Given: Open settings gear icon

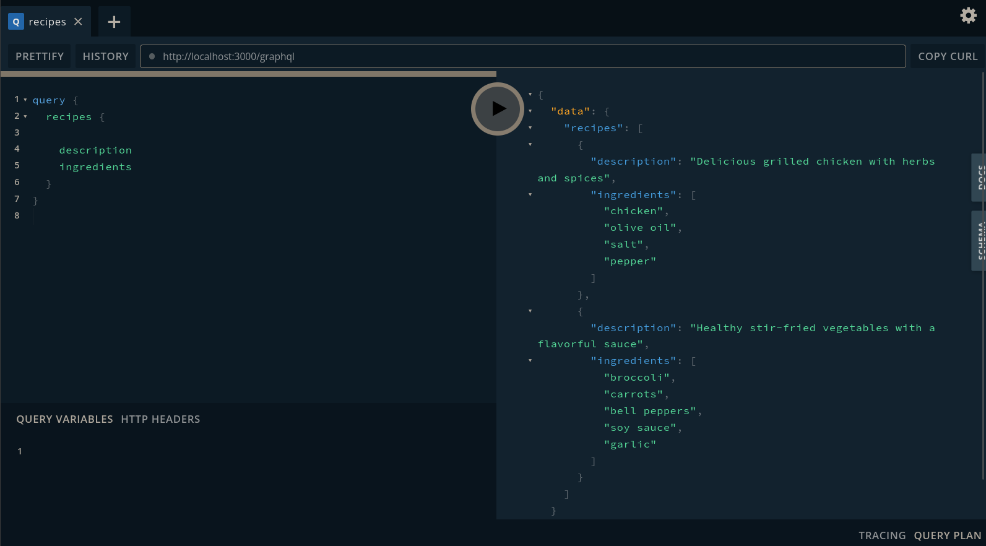Looking at the screenshot, I should click(968, 15).
